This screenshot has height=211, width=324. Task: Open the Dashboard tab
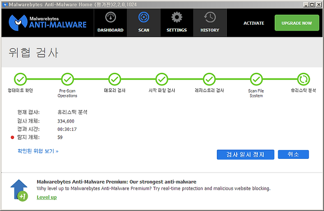pos(110,22)
